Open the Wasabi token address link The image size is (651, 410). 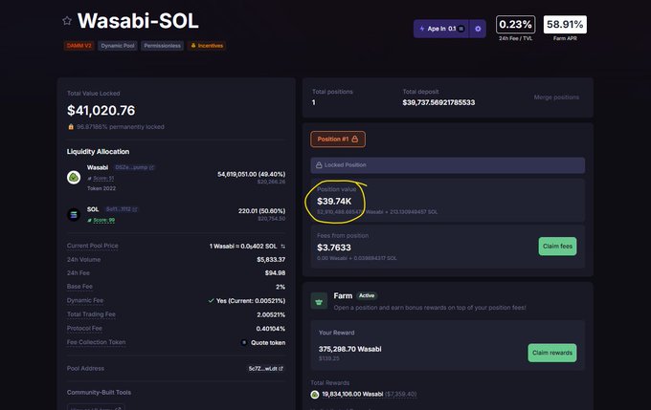coord(134,167)
